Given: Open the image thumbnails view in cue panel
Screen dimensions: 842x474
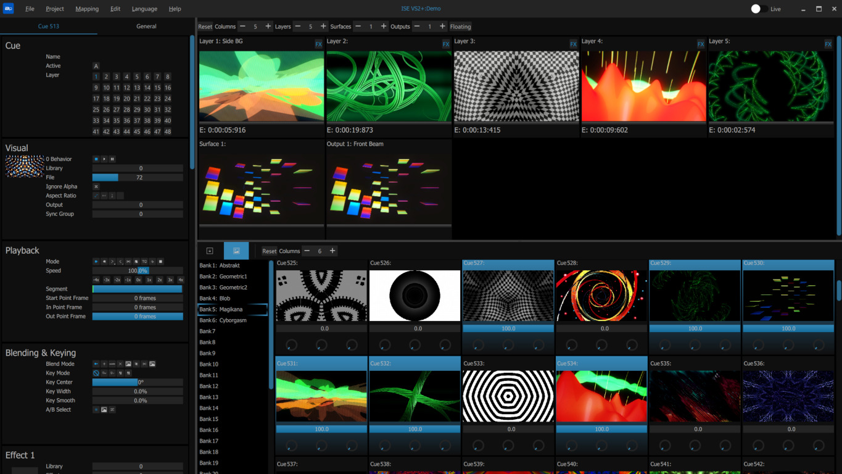Looking at the screenshot, I should pos(236,251).
